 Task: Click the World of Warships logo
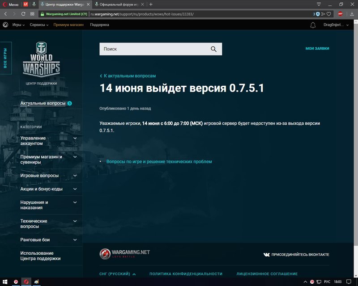pos(41,59)
